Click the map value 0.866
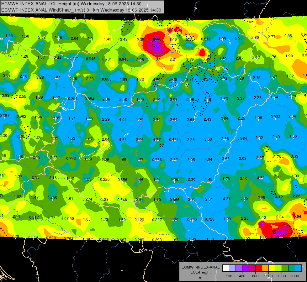307x282 pixels. [x=174, y=200]
